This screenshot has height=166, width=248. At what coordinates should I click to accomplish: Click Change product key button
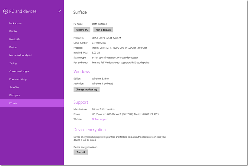(87, 89)
